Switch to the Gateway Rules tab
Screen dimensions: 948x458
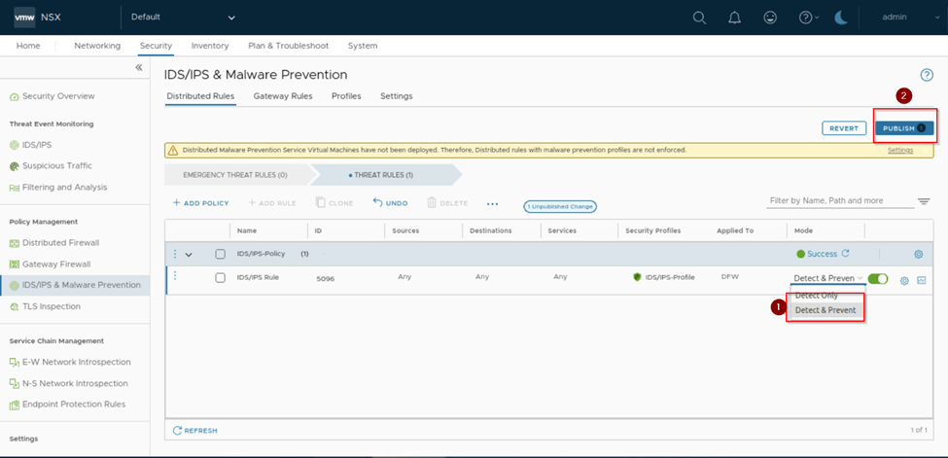coord(282,96)
